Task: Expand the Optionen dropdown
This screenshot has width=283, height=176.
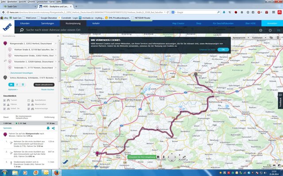Action: point(13,89)
